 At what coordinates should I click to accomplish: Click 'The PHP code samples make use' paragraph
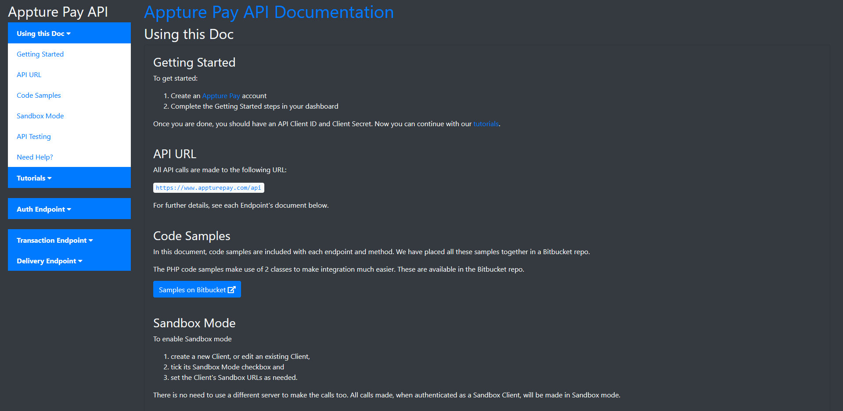click(339, 269)
